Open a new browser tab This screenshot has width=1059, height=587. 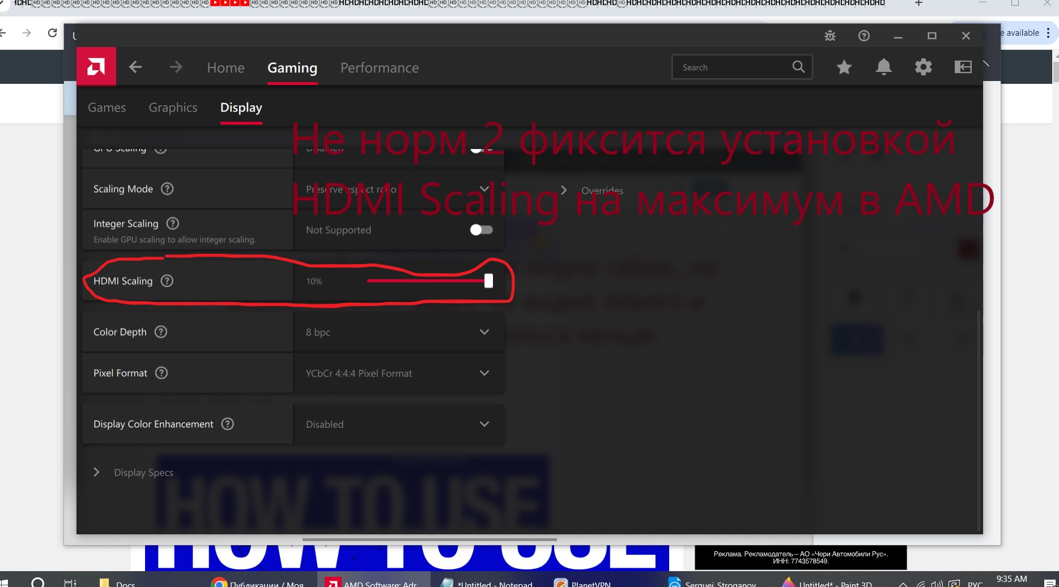[x=918, y=3]
